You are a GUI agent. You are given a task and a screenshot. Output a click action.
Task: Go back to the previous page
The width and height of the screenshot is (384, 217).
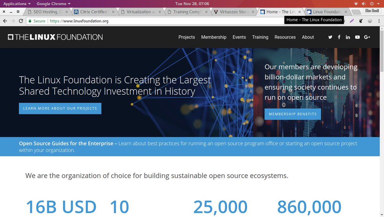(5, 21)
